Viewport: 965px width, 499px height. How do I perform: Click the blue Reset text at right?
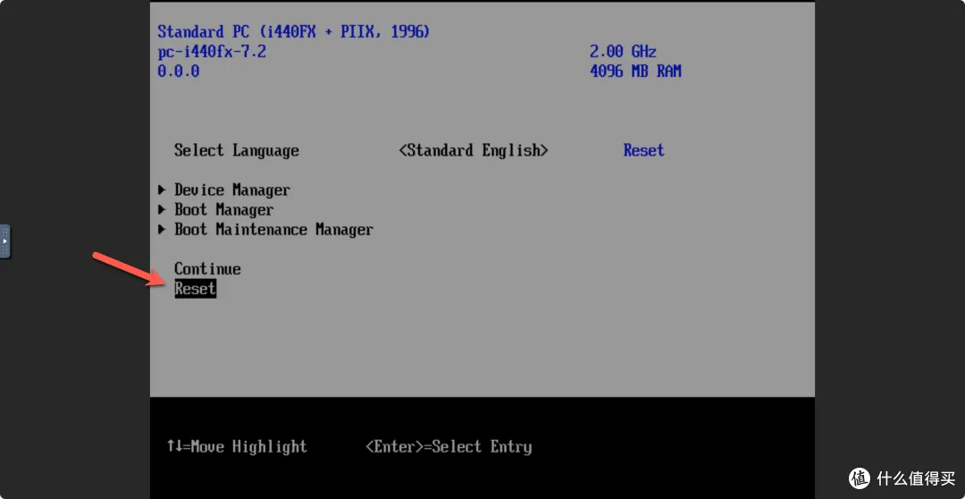click(643, 150)
